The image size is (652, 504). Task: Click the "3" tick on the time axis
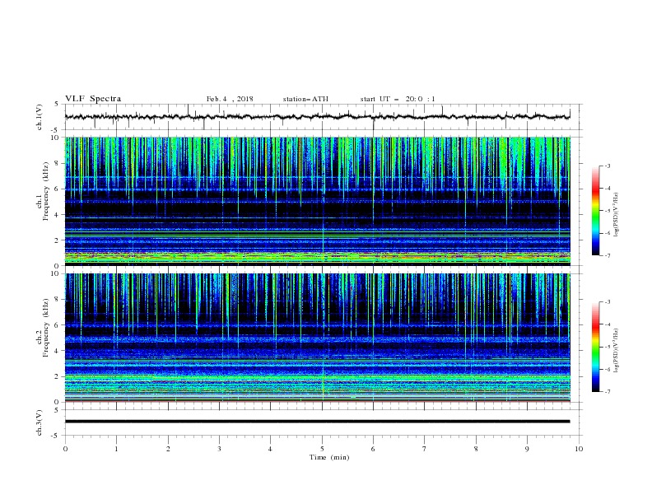click(x=219, y=449)
